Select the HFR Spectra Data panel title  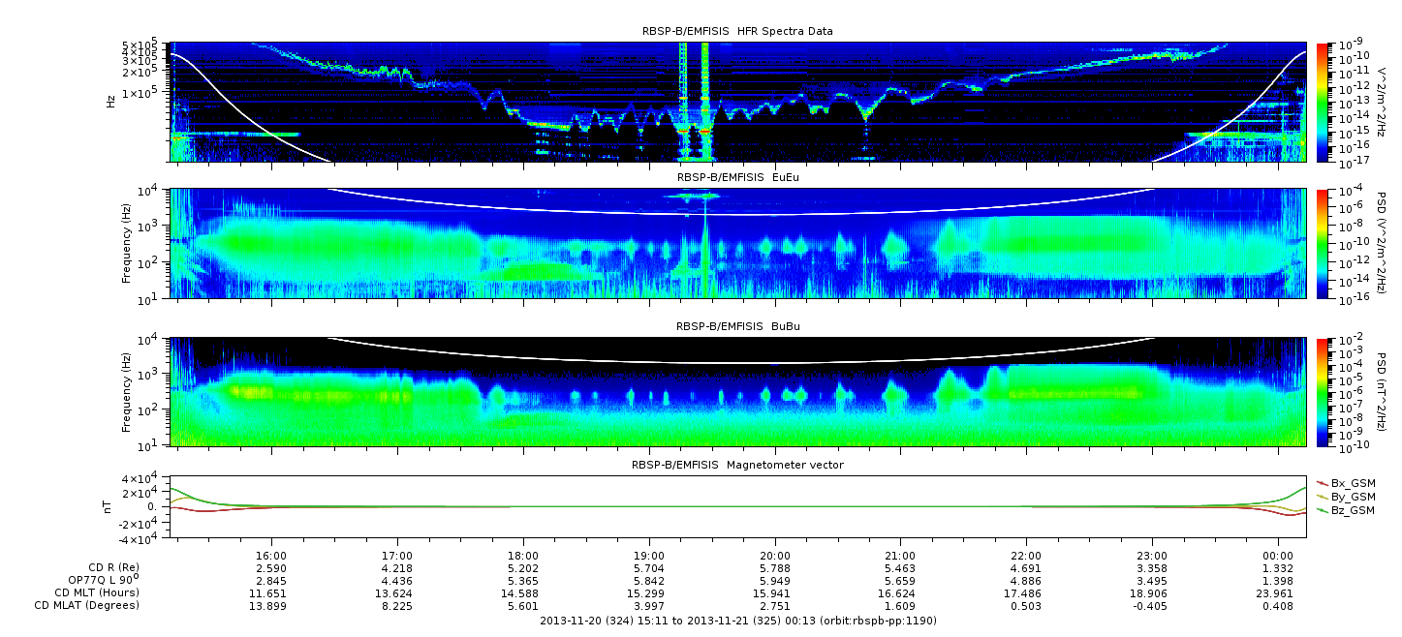click(x=737, y=32)
